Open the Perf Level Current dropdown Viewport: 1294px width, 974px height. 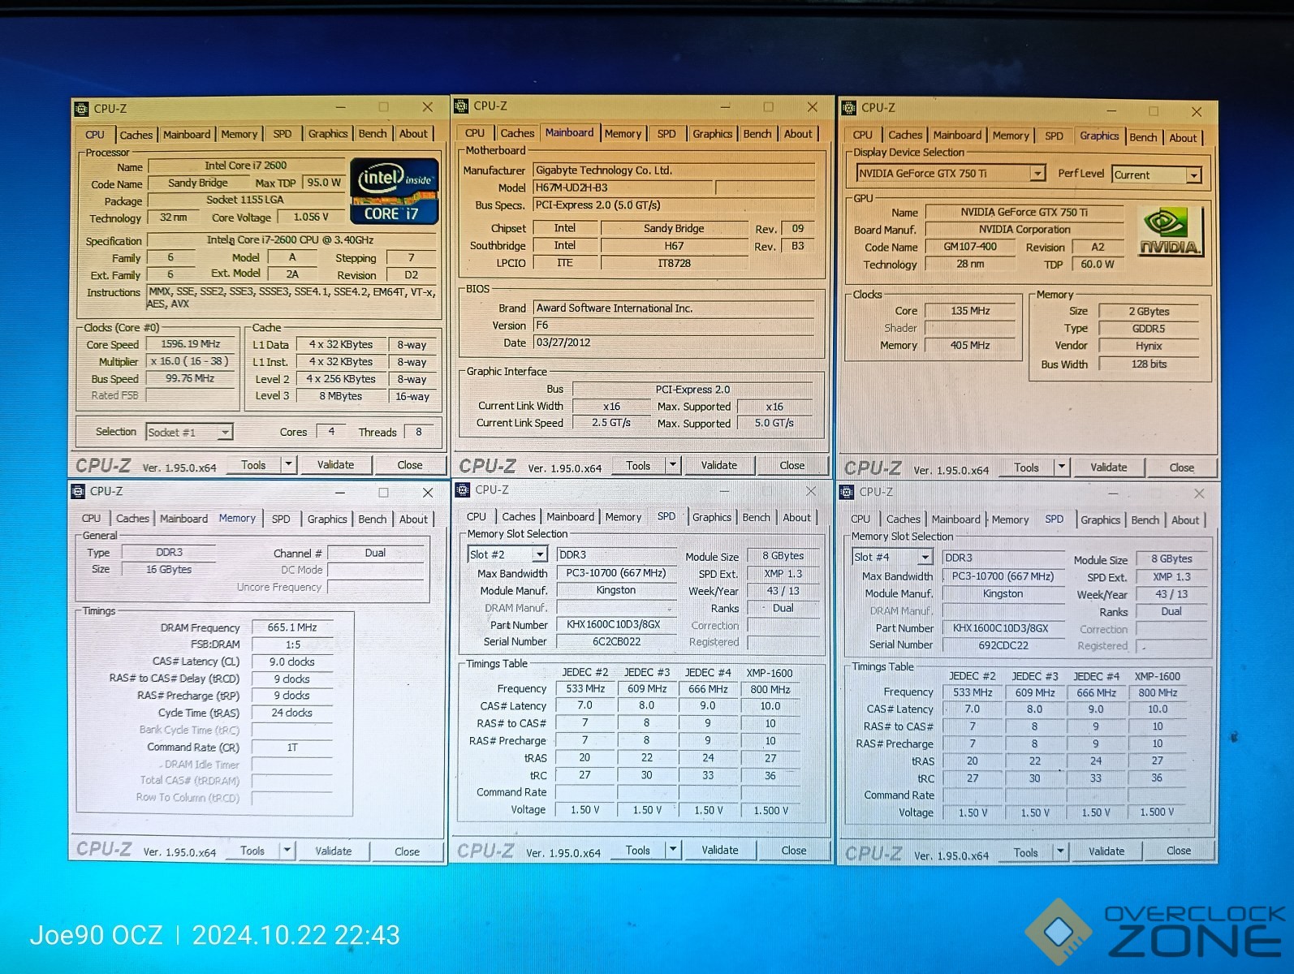point(1193,175)
